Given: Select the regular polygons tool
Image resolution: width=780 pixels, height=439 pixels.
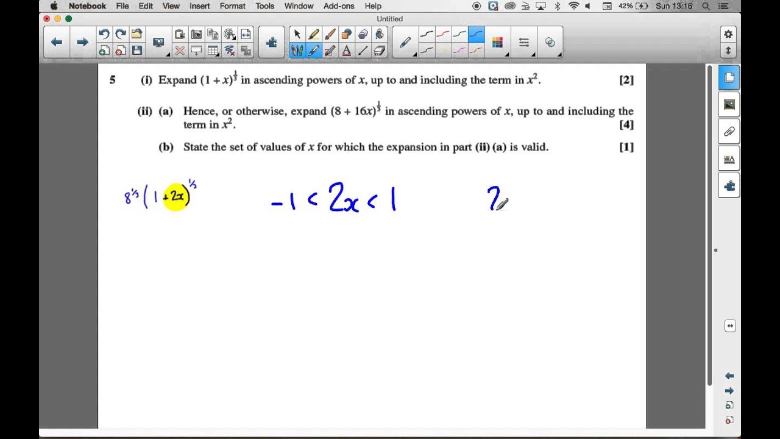Looking at the screenshot, I should [x=363, y=34].
